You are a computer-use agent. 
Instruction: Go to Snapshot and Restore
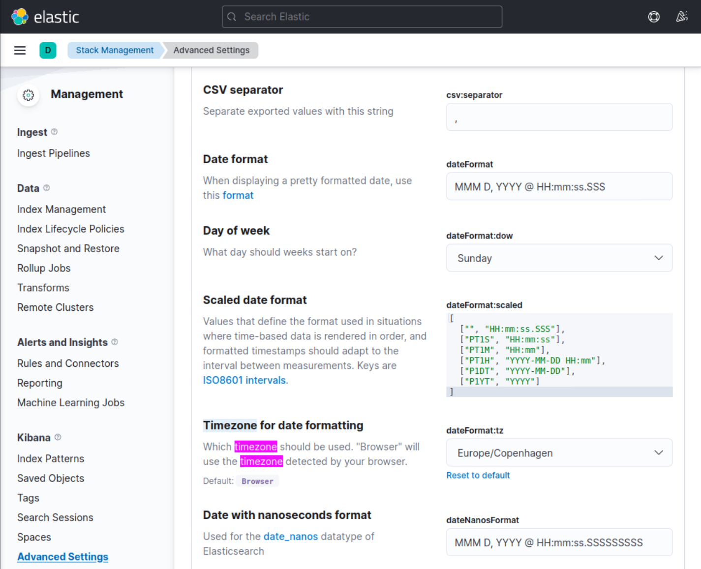[68, 249]
